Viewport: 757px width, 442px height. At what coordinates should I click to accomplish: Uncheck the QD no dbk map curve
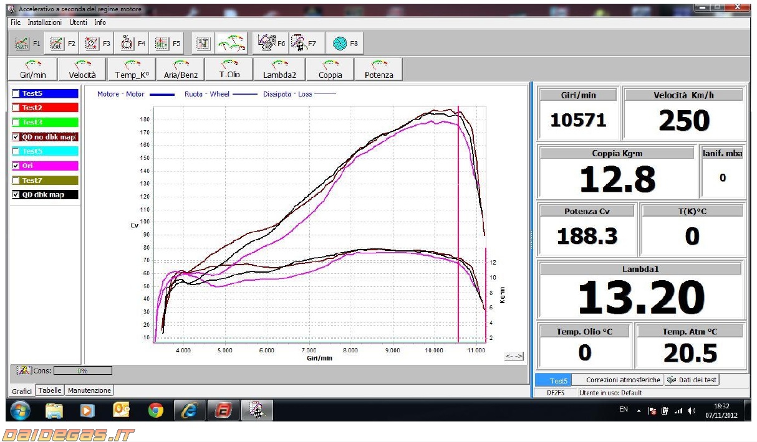(16, 136)
